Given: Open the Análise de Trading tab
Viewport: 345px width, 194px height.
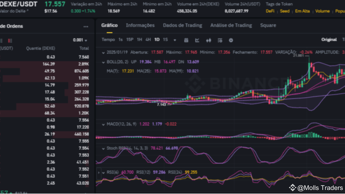Looking at the screenshot, I should pos(231,25).
